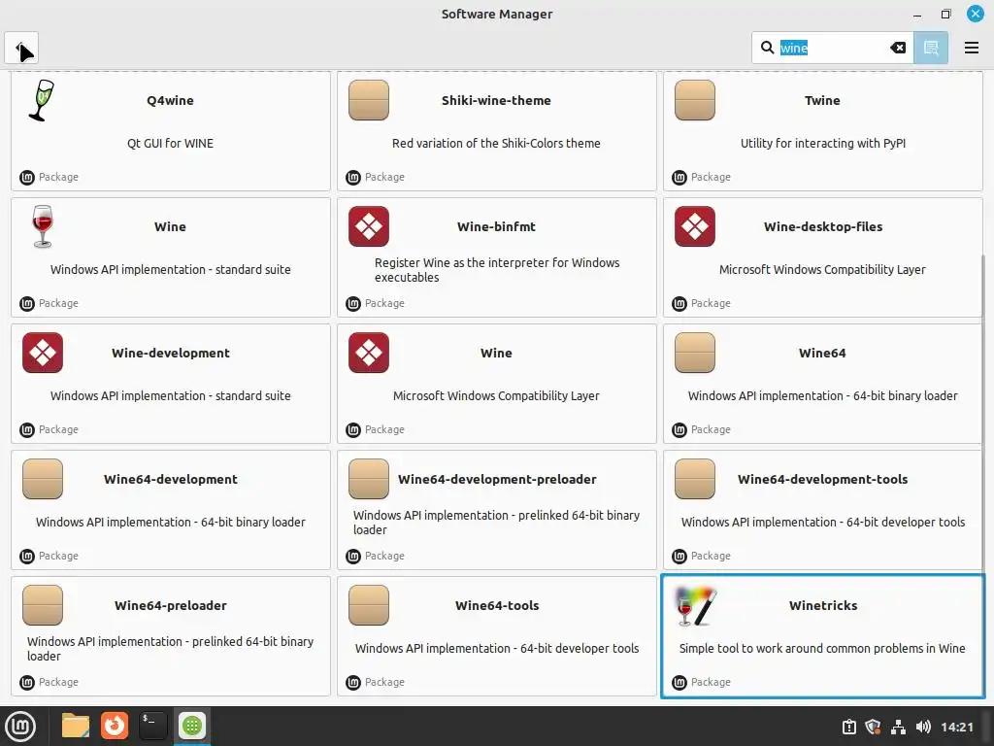Open the Files folder in taskbar

coord(75,726)
